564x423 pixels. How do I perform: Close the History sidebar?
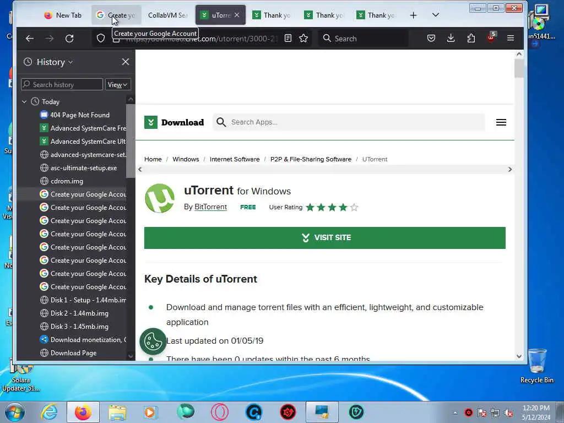pyautogui.click(x=125, y=62)
